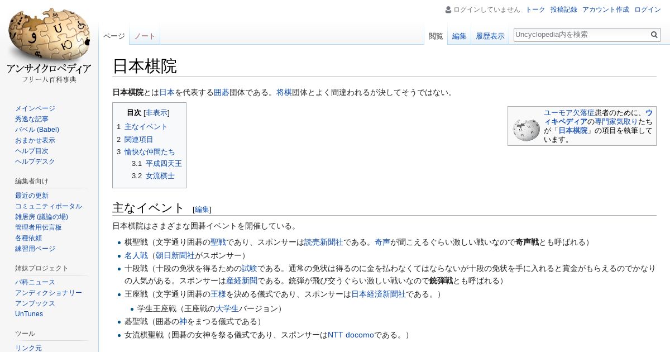The width and height of the screenshot is (670, 352).
Task: Jump to 女流棋士 in contents
Action: pos(160,176)
